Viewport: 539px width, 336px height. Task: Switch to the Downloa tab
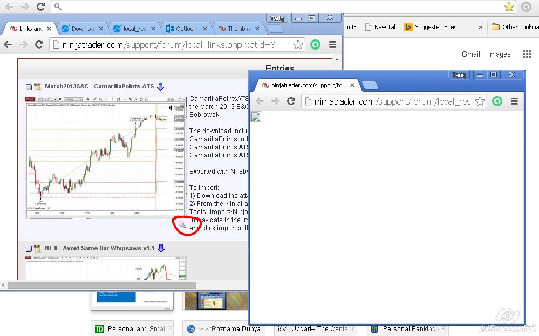[83, 29]
